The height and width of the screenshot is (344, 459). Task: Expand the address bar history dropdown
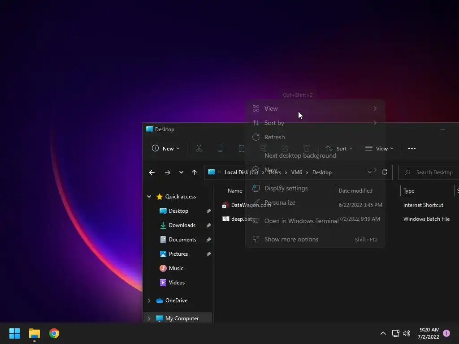coord(370,172)
